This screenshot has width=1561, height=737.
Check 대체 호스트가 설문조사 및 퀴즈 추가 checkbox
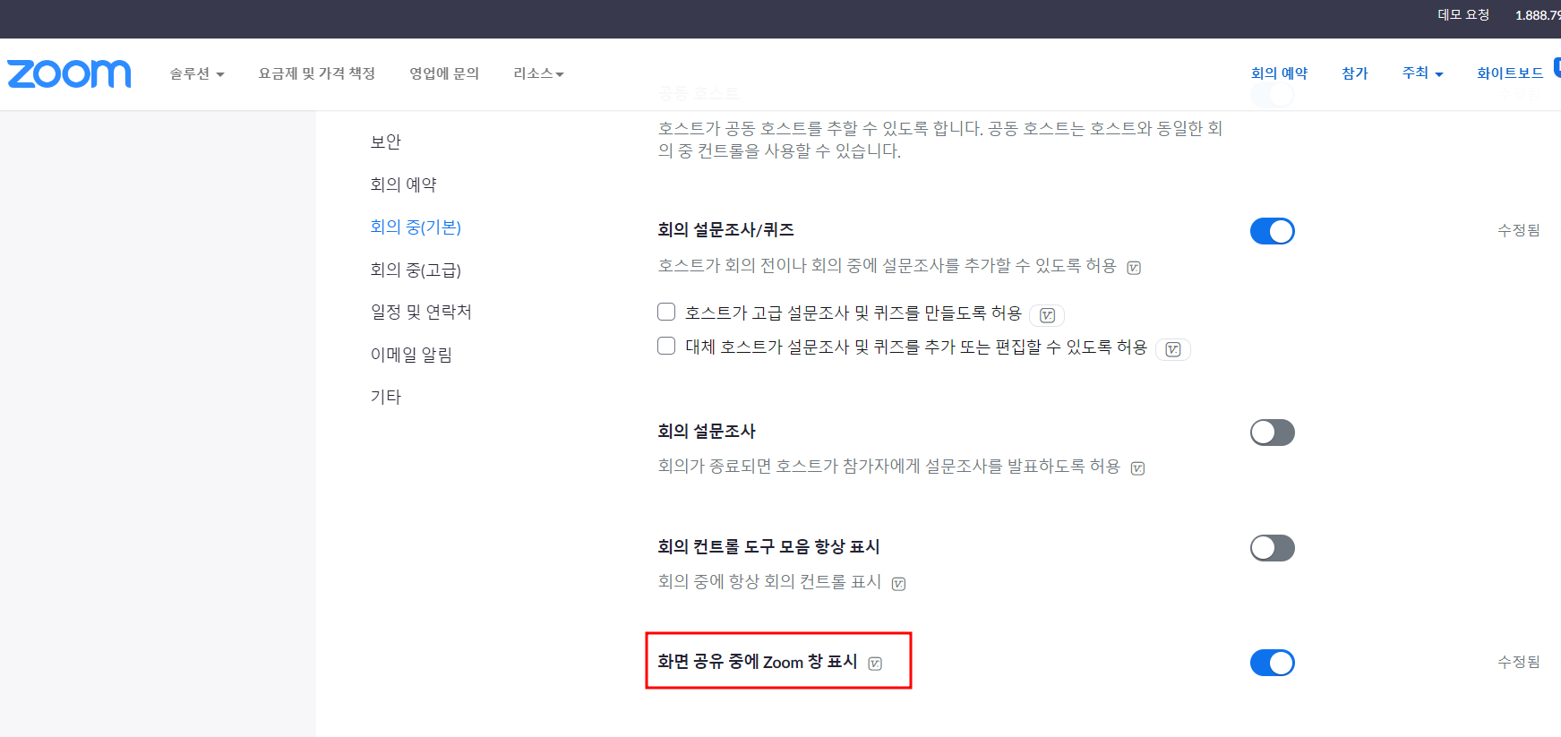[x=666, y=346]
